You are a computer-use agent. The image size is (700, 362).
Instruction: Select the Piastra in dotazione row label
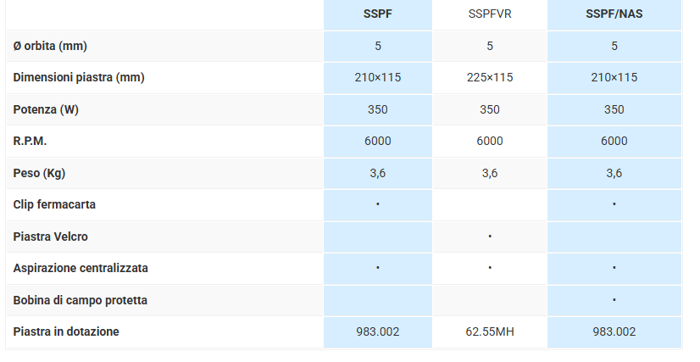coord(66,331)
